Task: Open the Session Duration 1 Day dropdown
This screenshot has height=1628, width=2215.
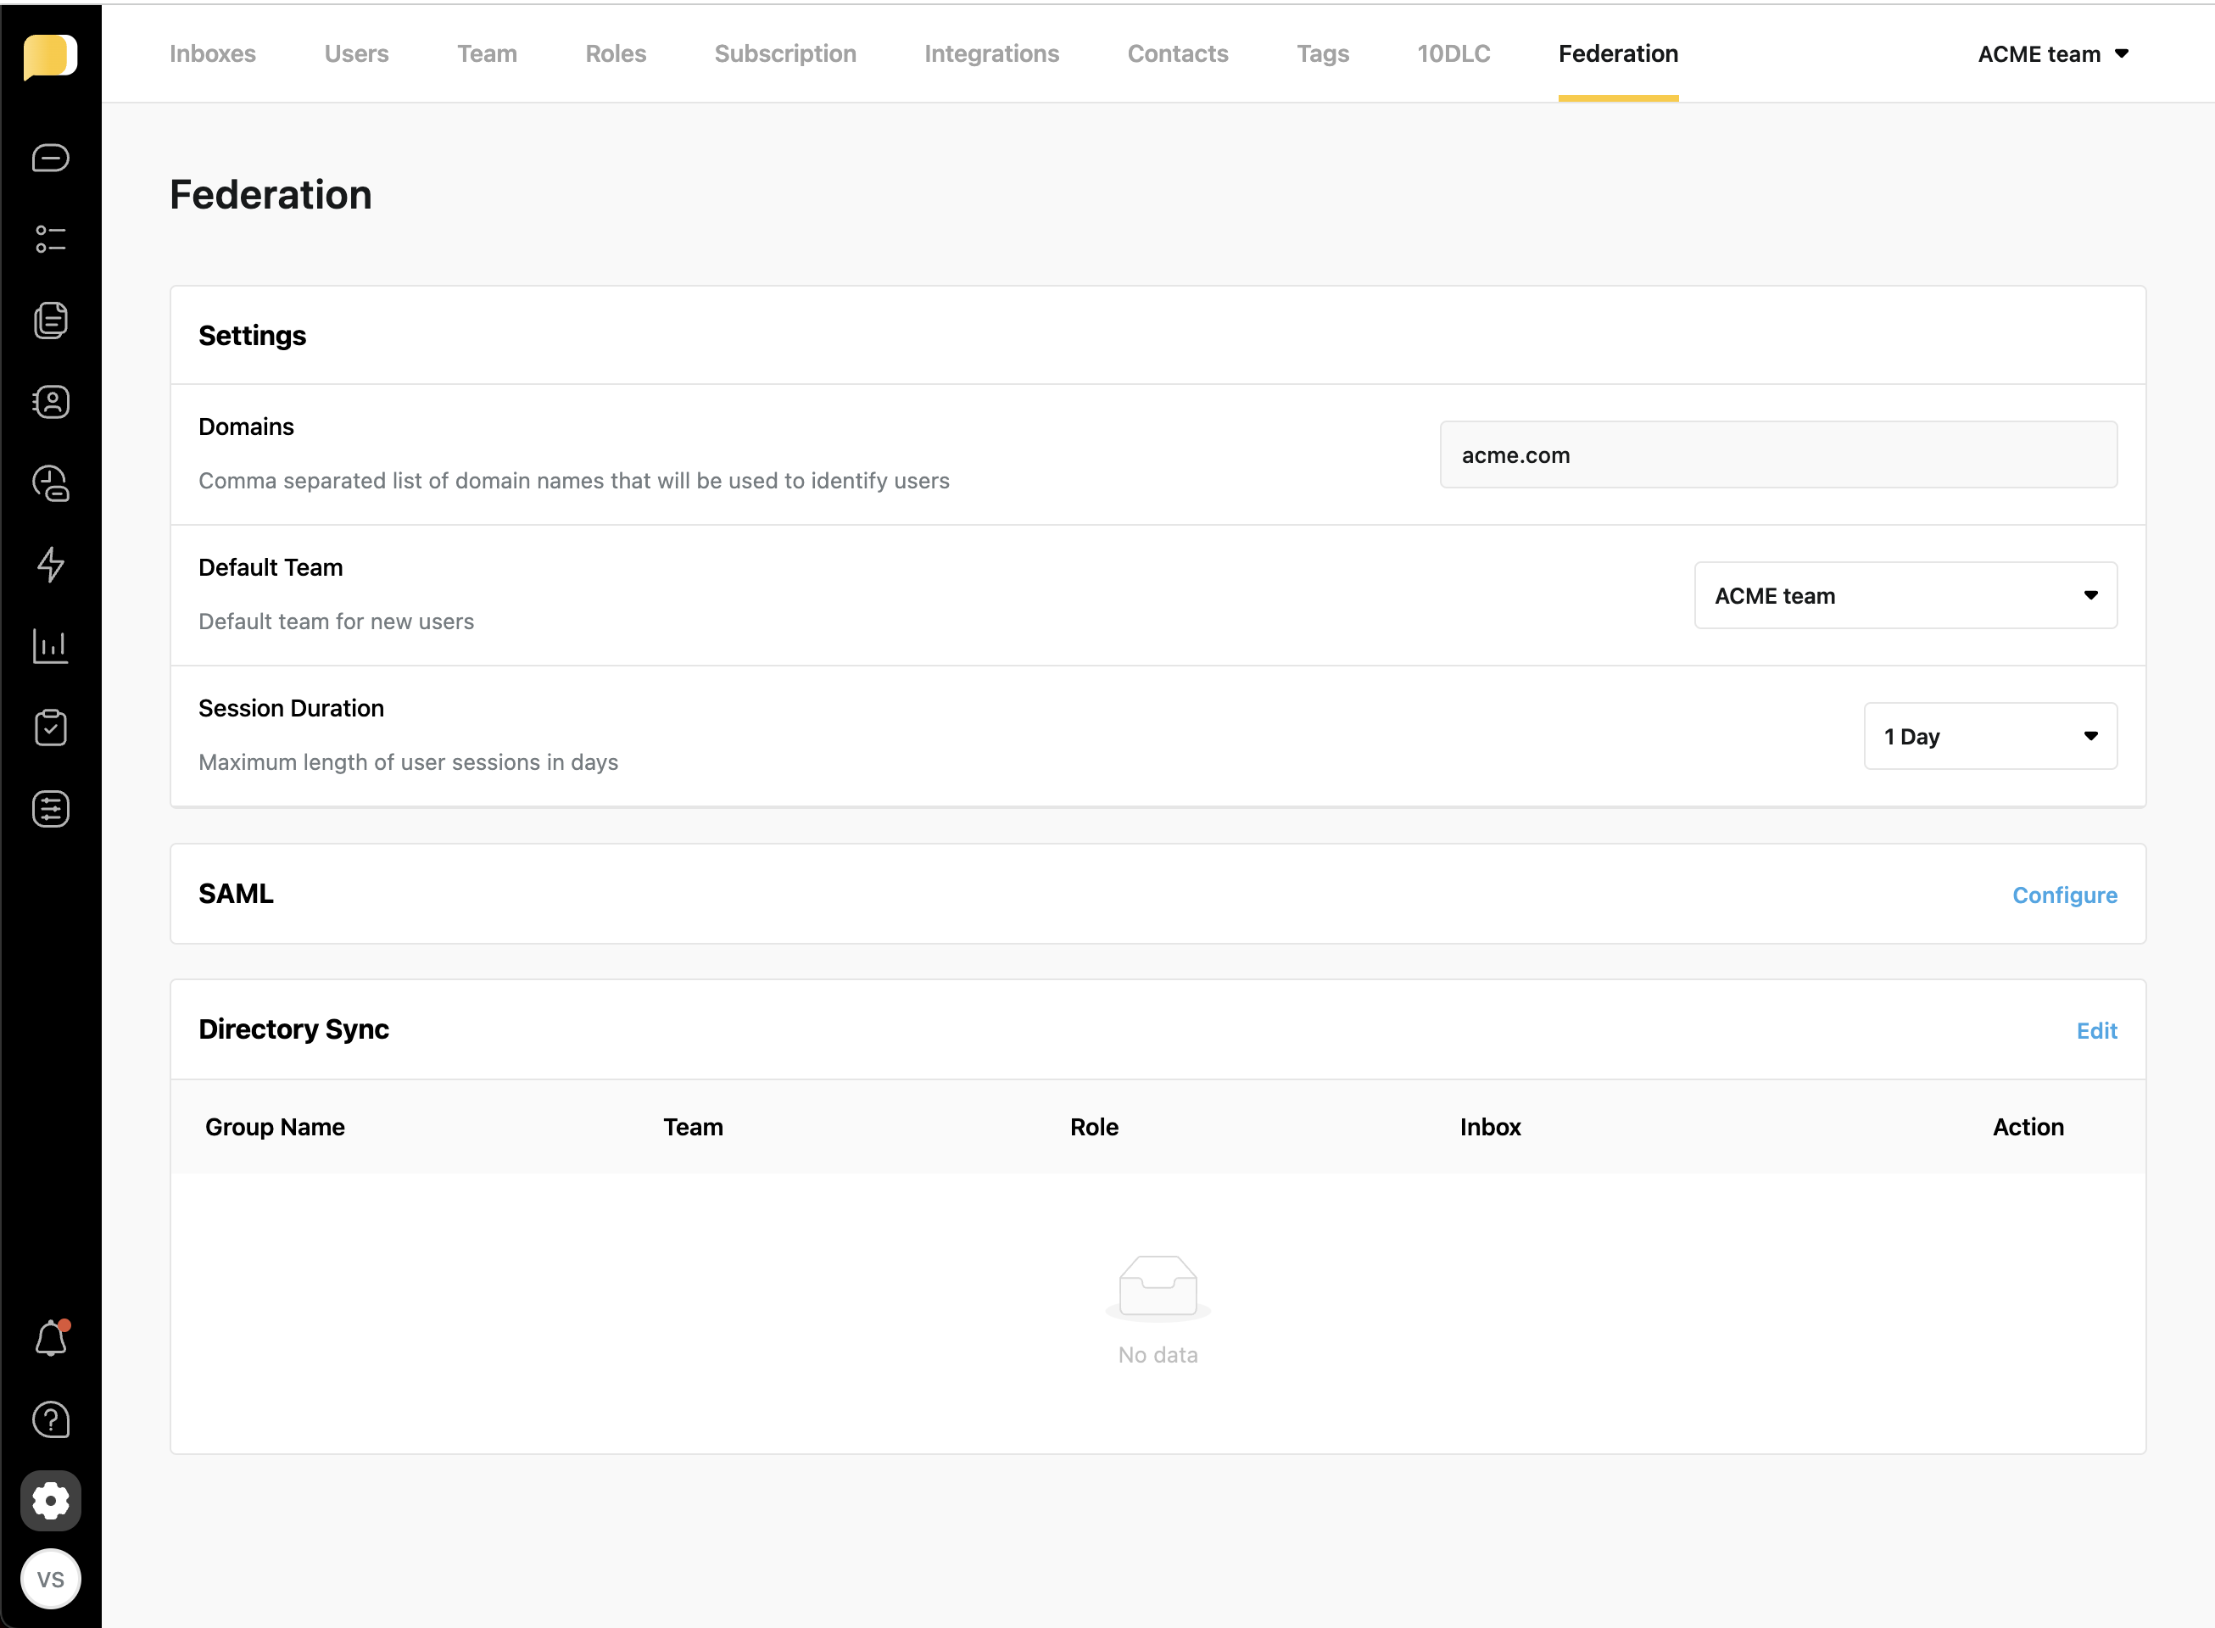Action: point(1989,736)
